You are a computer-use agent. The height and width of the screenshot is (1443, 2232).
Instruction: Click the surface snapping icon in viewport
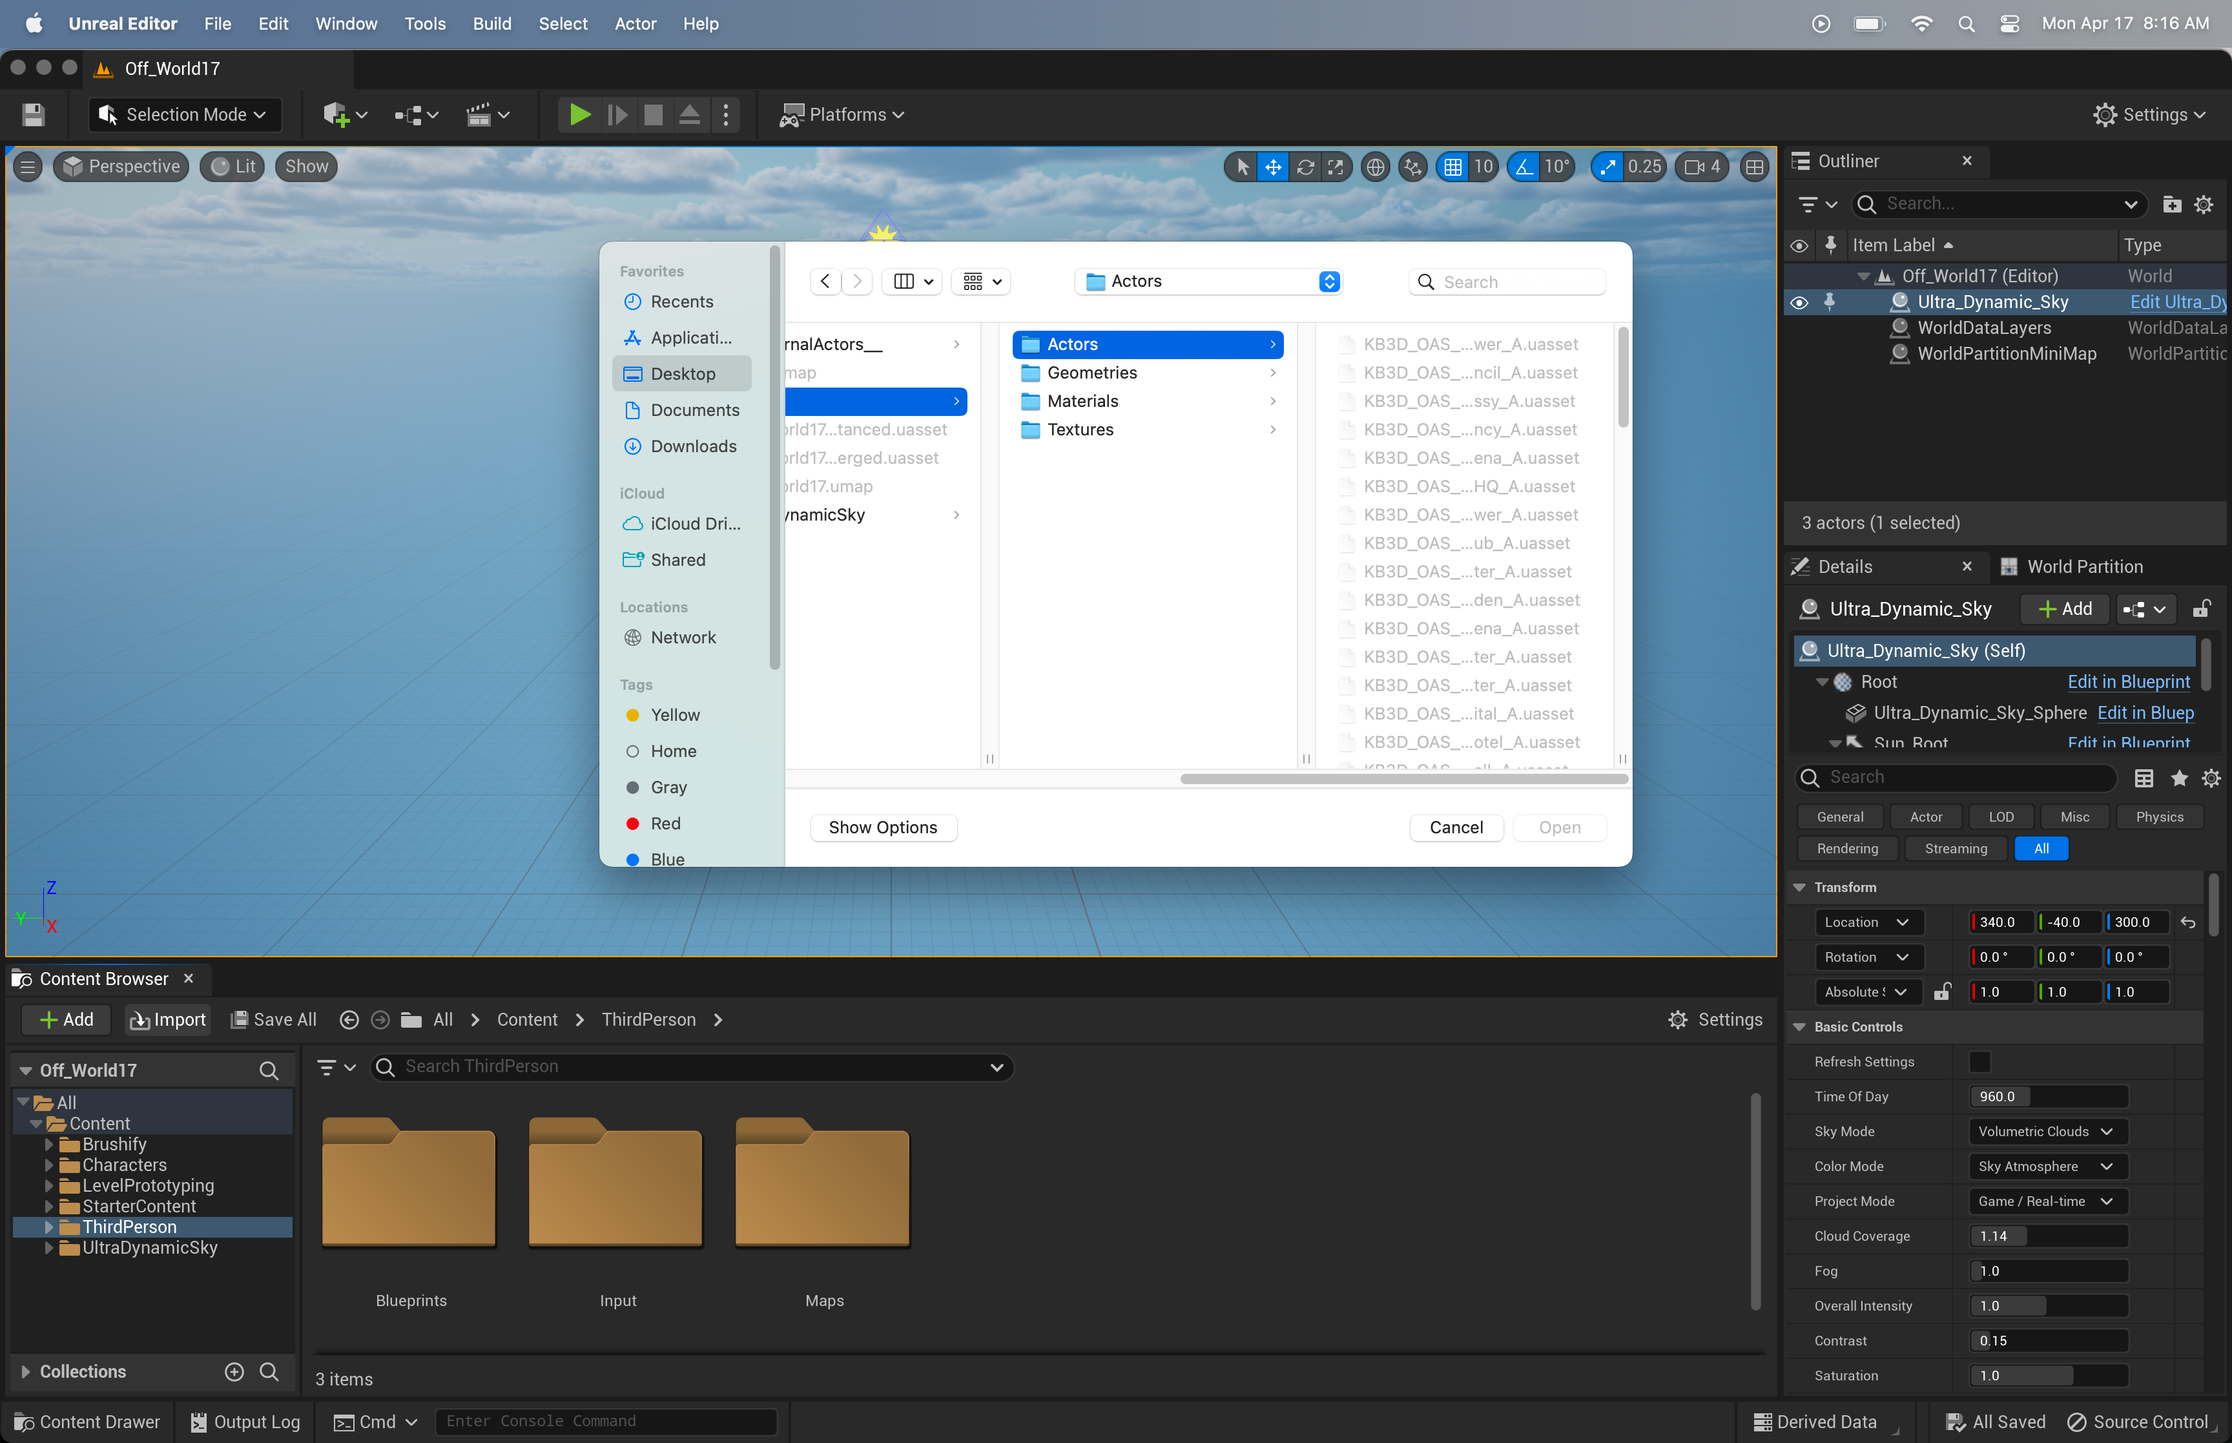pyautogui.click(x=1412, y=167)
